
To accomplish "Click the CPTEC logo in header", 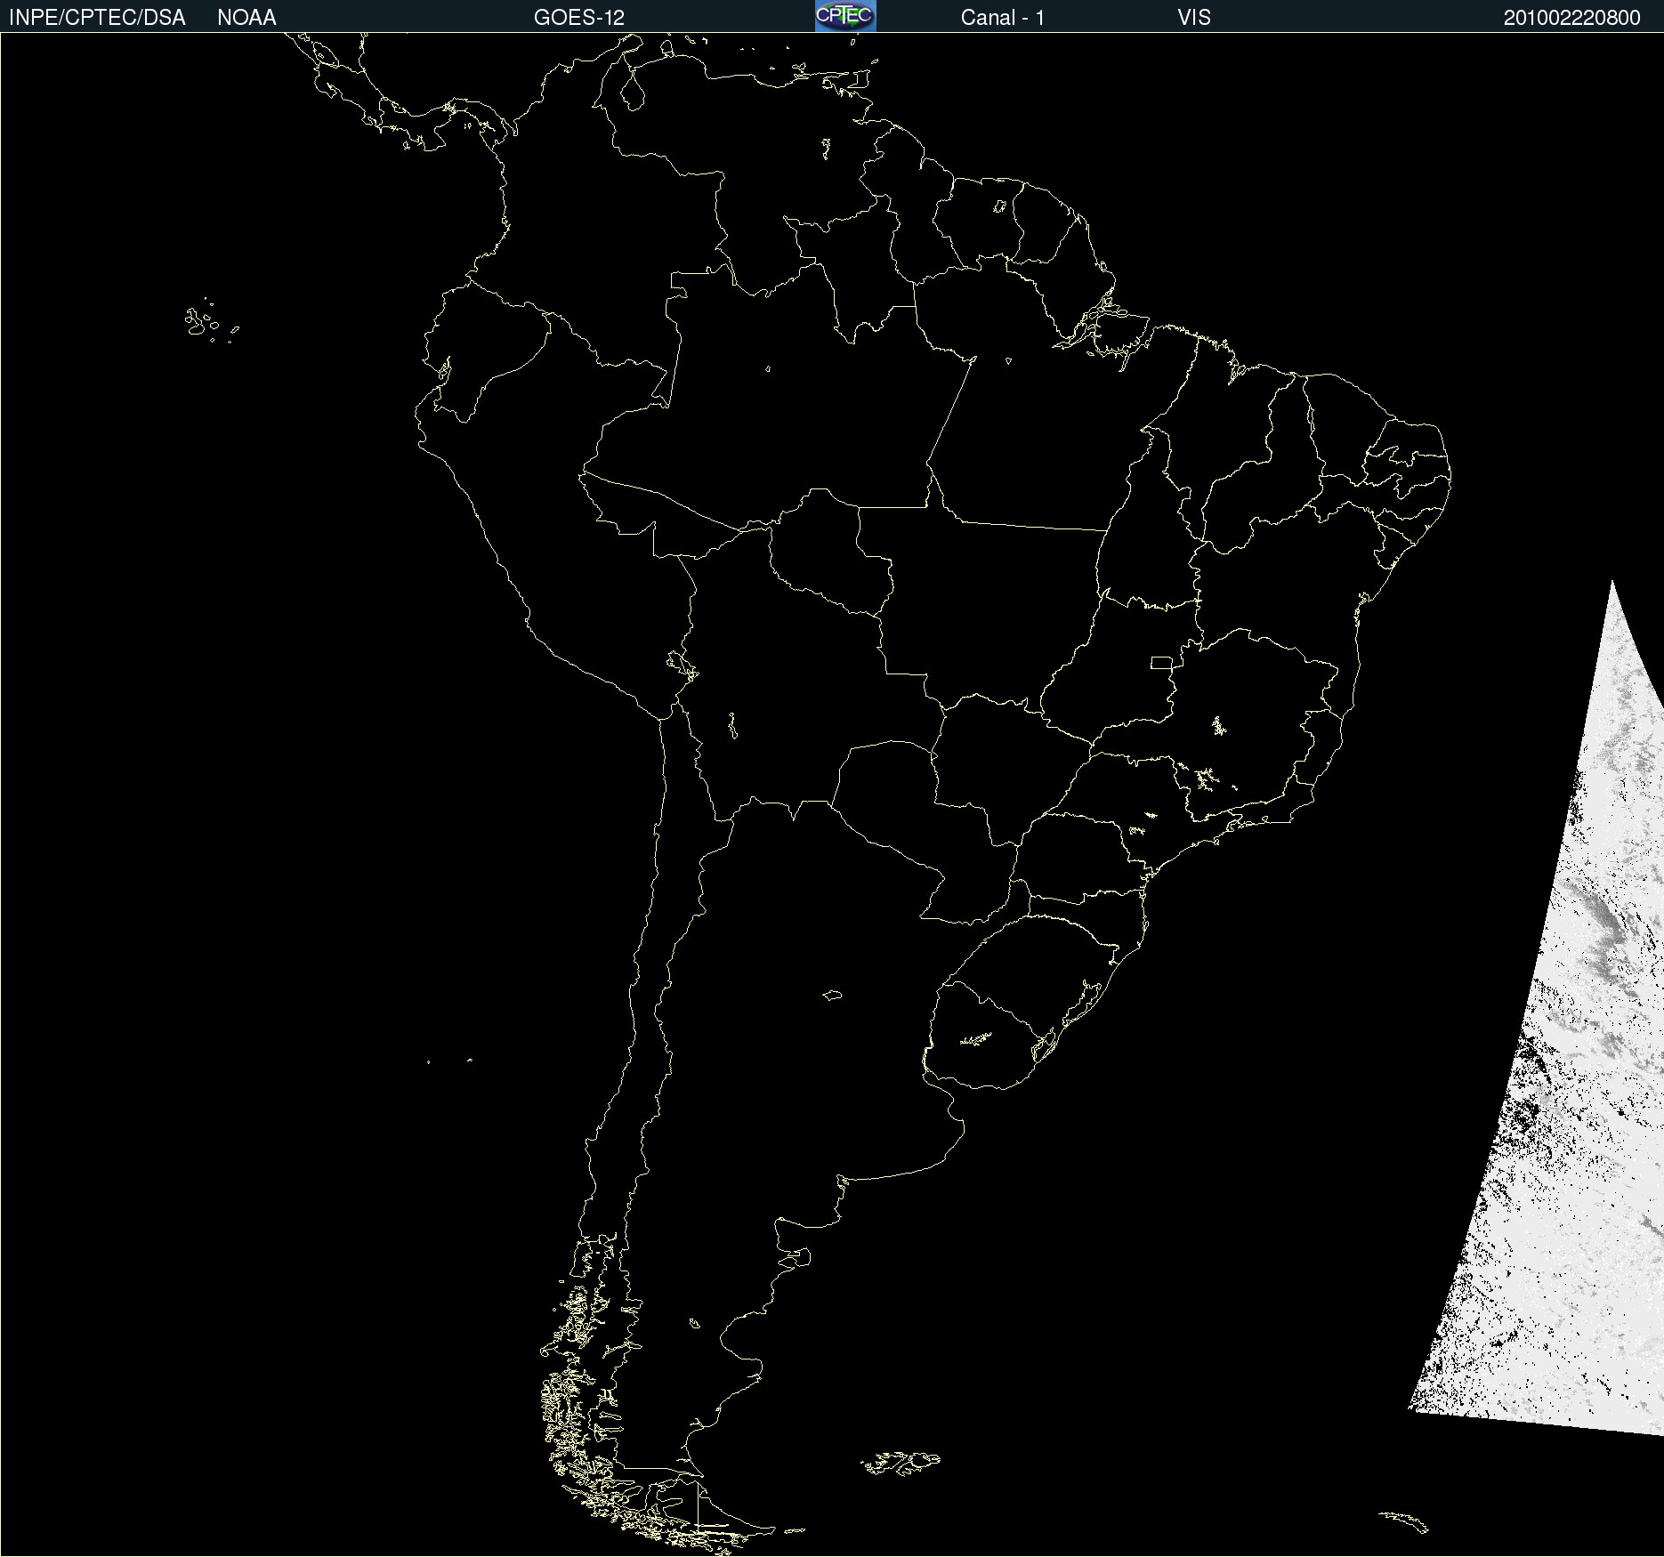I will tap(845, 16).
